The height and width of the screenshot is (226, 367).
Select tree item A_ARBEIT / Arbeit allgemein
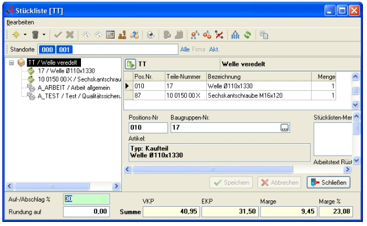point(74,88)
